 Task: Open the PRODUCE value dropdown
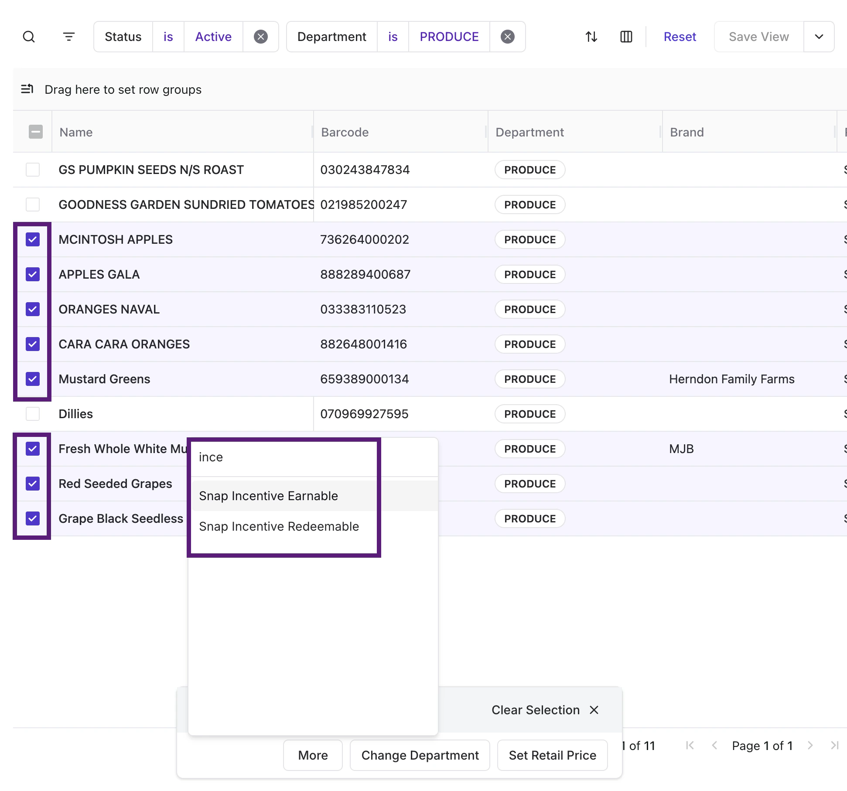click(x=449, y=37)
